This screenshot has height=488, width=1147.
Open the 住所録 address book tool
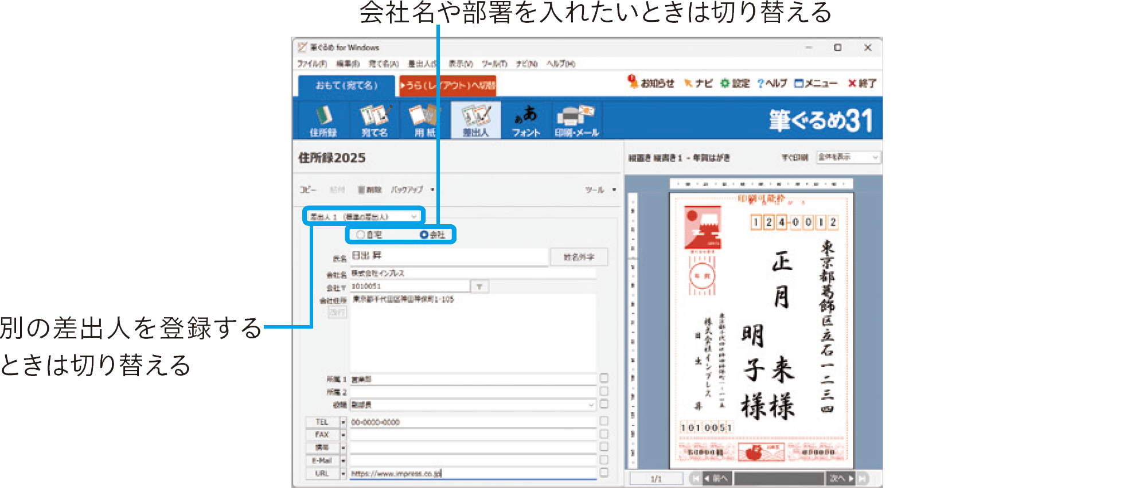(323, 120)
